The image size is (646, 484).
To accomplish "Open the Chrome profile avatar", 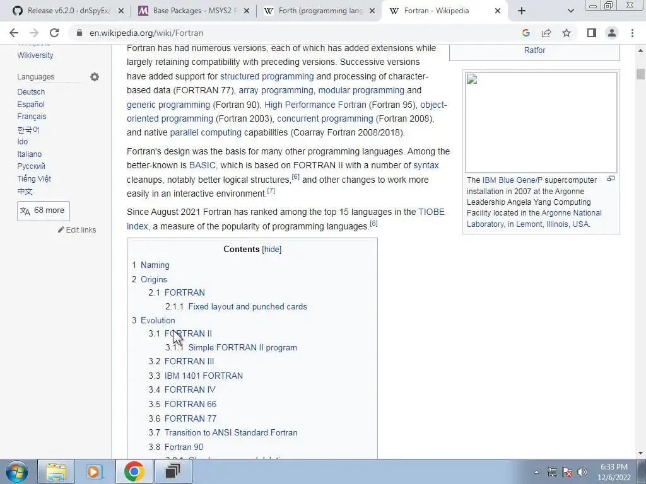I will click(x=612, y=33).
